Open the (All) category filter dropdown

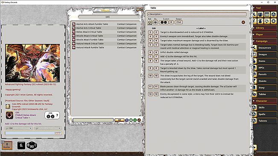coord(109,17)
